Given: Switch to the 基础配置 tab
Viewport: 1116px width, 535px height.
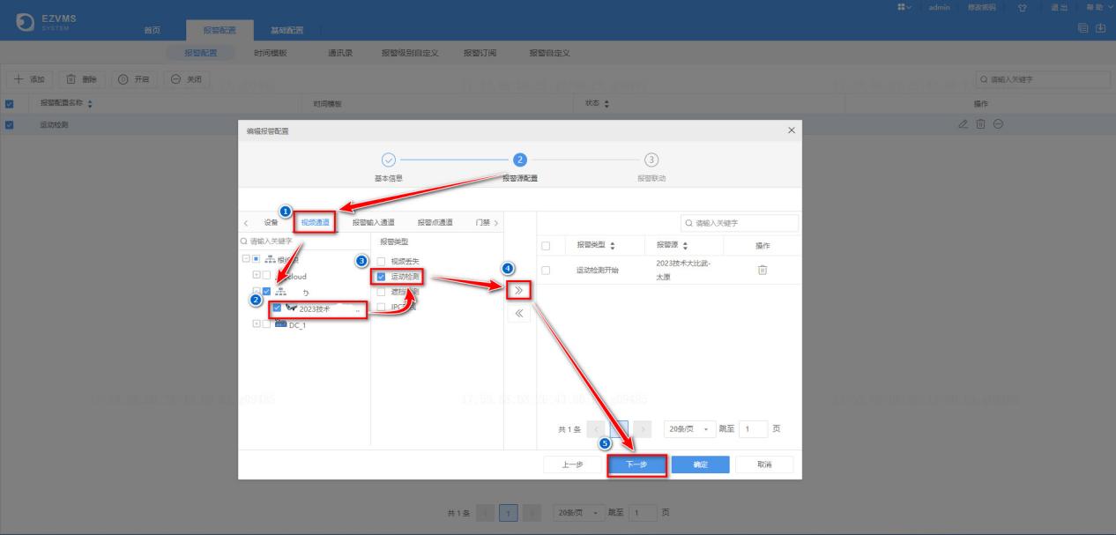Looking at the screenshot, I should click(x=287, y=29).
